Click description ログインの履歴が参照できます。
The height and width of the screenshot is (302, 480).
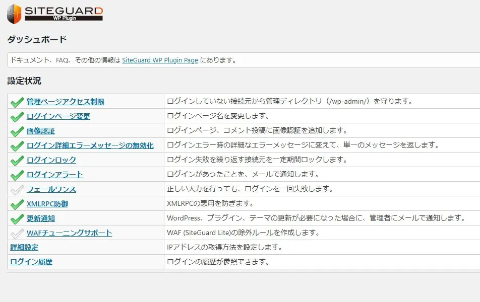pyautogui.click(x=219, y=262)
